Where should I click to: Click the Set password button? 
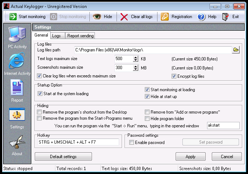point(211,142)
